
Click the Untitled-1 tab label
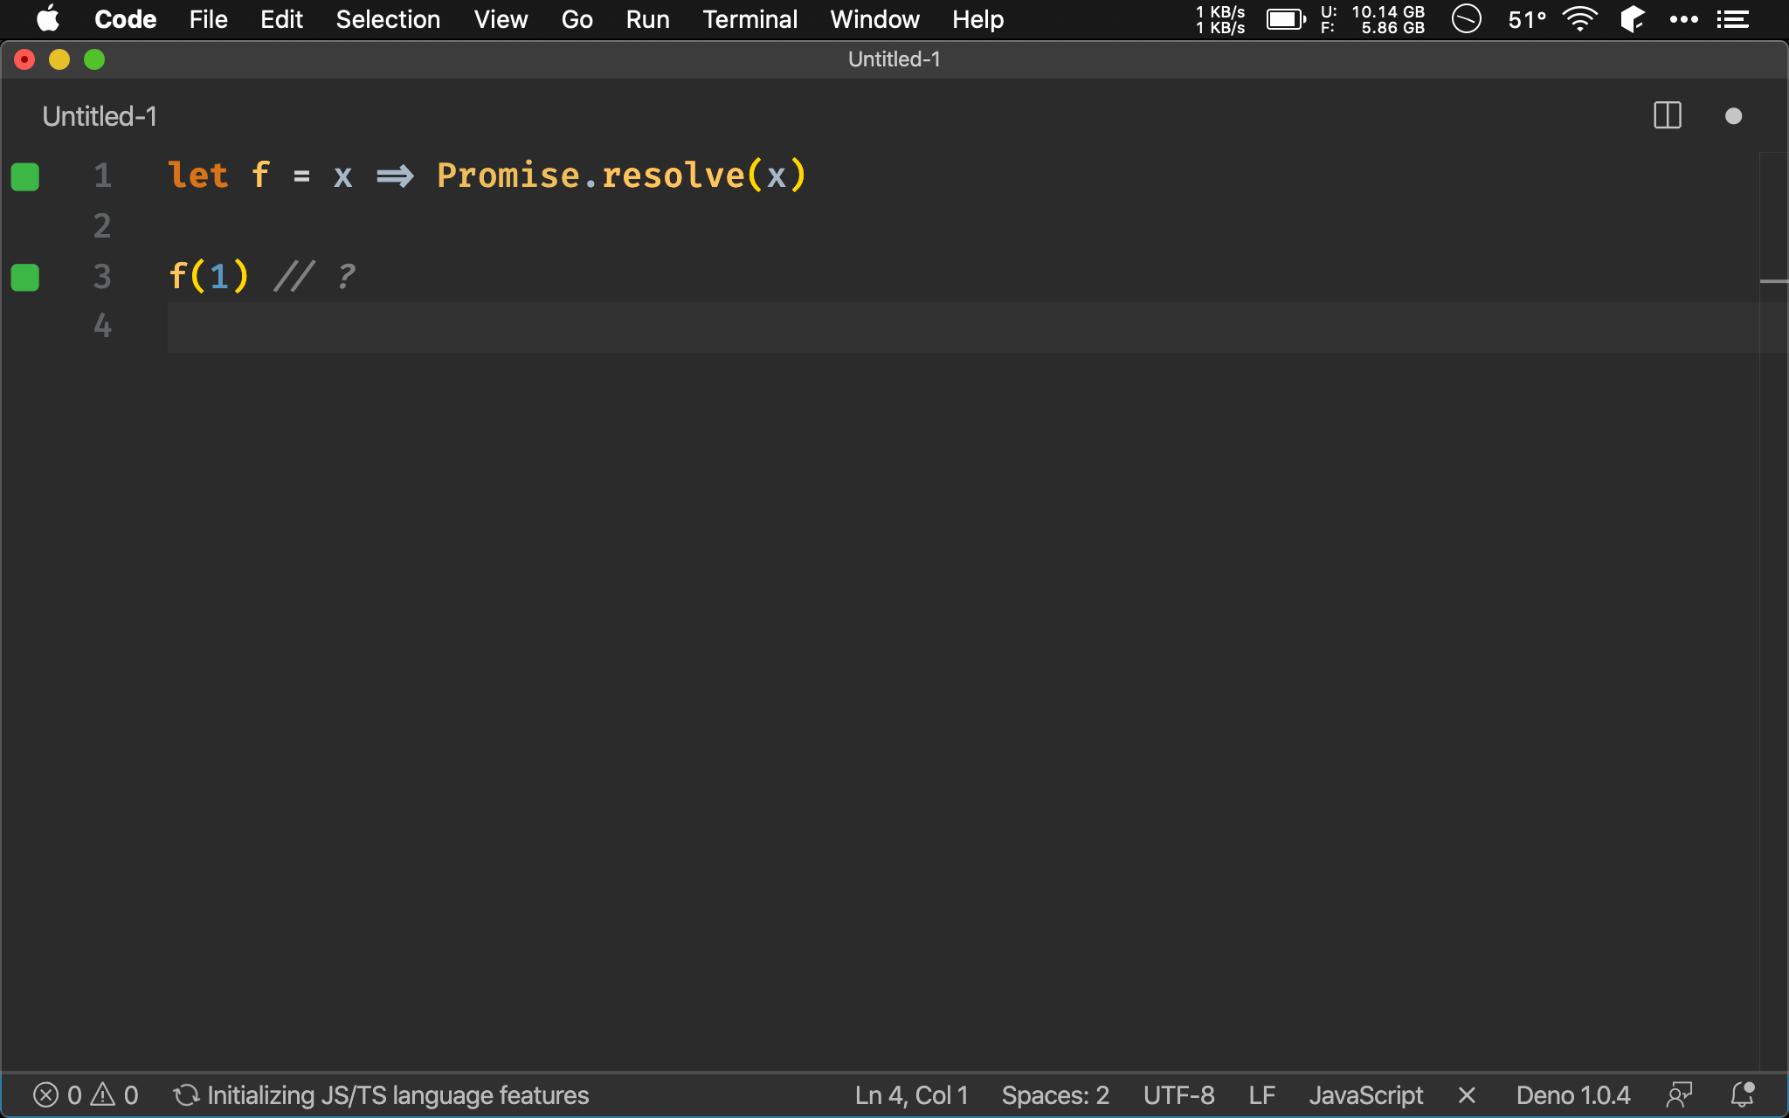coord(100,116)
